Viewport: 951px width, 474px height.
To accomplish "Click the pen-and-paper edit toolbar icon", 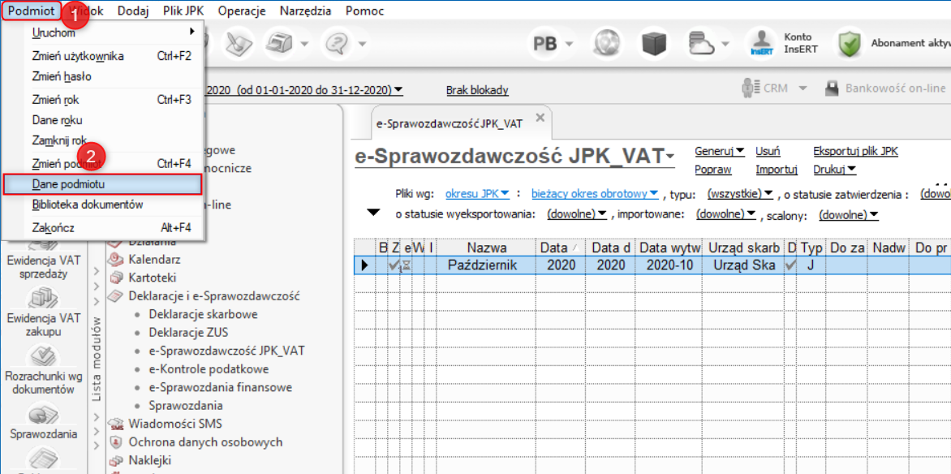I will [237, 42].
